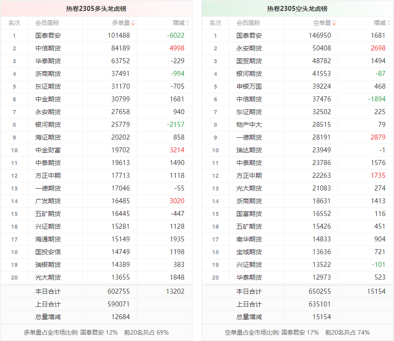Sort long table by 多单量 arrow icon
Screen dimensions: 394x341
pos(133,23)
